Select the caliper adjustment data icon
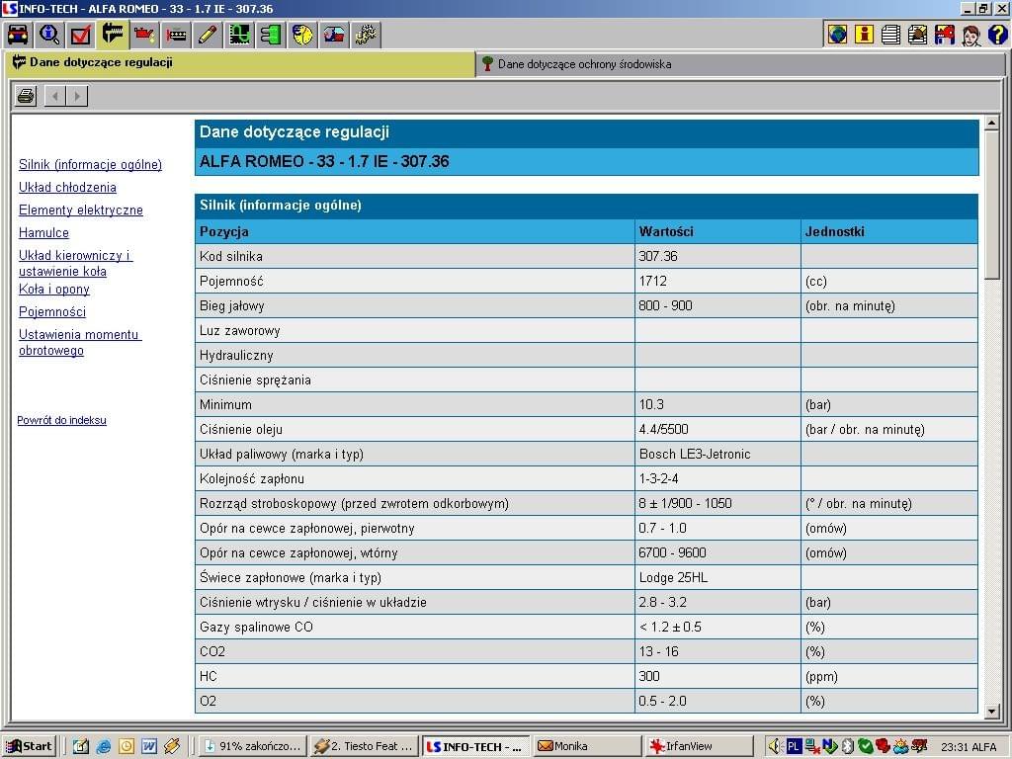The width and height of the screenshot is (1012, 759). 113,35
